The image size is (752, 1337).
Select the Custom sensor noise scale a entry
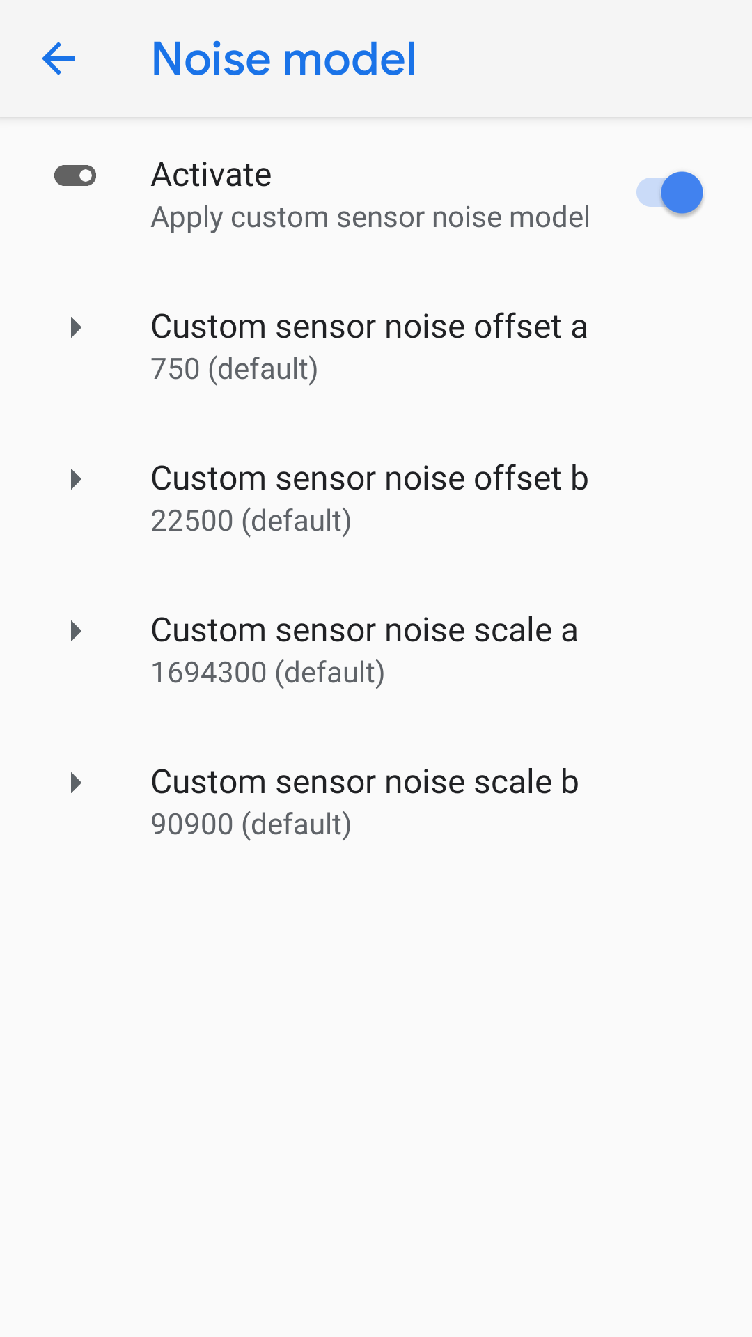(364, 630)
